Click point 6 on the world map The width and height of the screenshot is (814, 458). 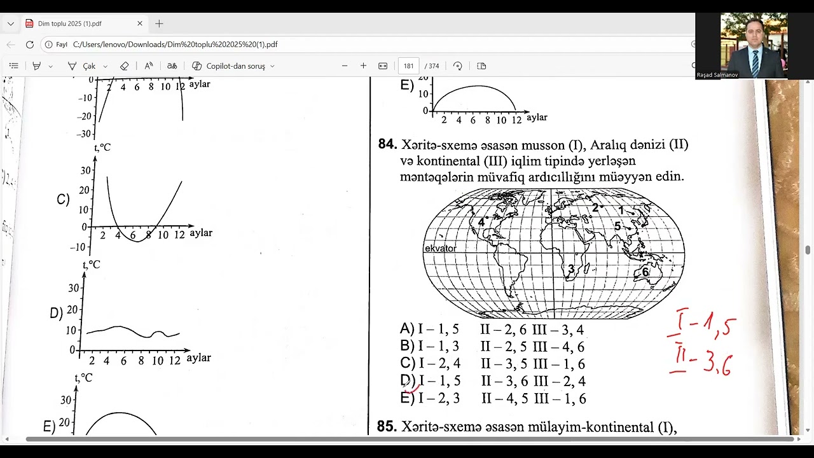coord(645,272)
